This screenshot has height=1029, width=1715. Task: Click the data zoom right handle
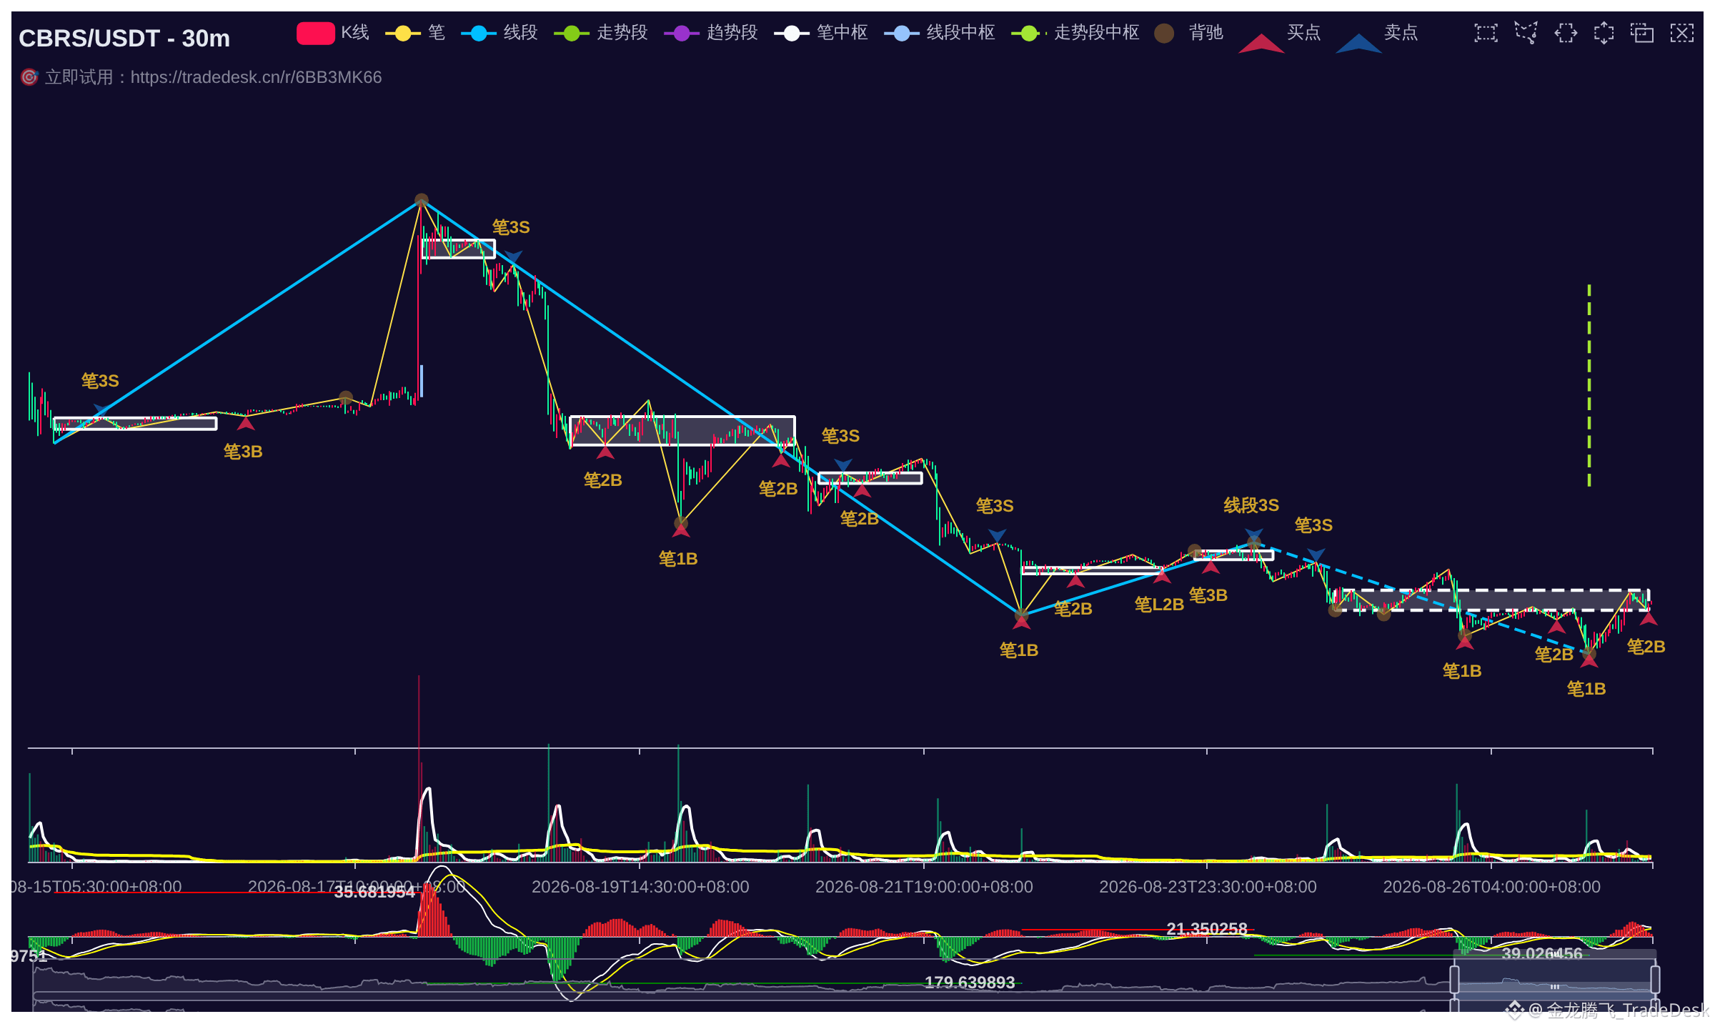pos(1655,979)
